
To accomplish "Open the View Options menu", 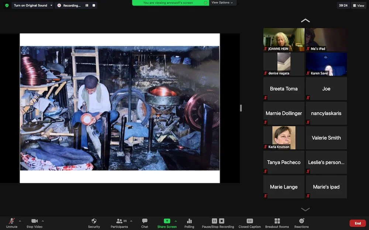I will pos(222,3).
